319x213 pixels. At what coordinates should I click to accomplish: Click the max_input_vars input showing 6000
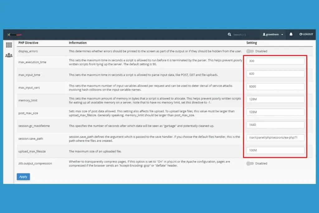click(x=275, y=87)
